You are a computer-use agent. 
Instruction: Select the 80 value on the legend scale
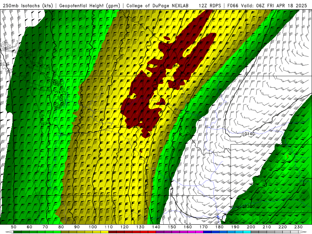click(x=61, y=227)
